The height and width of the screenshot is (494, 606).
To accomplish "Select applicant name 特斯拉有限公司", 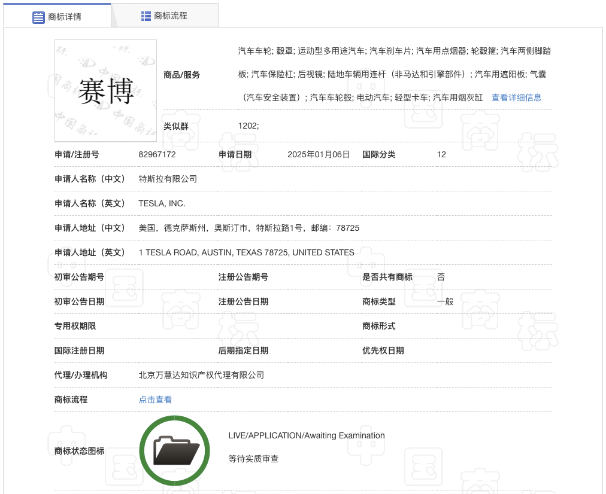I will [168, 179].
